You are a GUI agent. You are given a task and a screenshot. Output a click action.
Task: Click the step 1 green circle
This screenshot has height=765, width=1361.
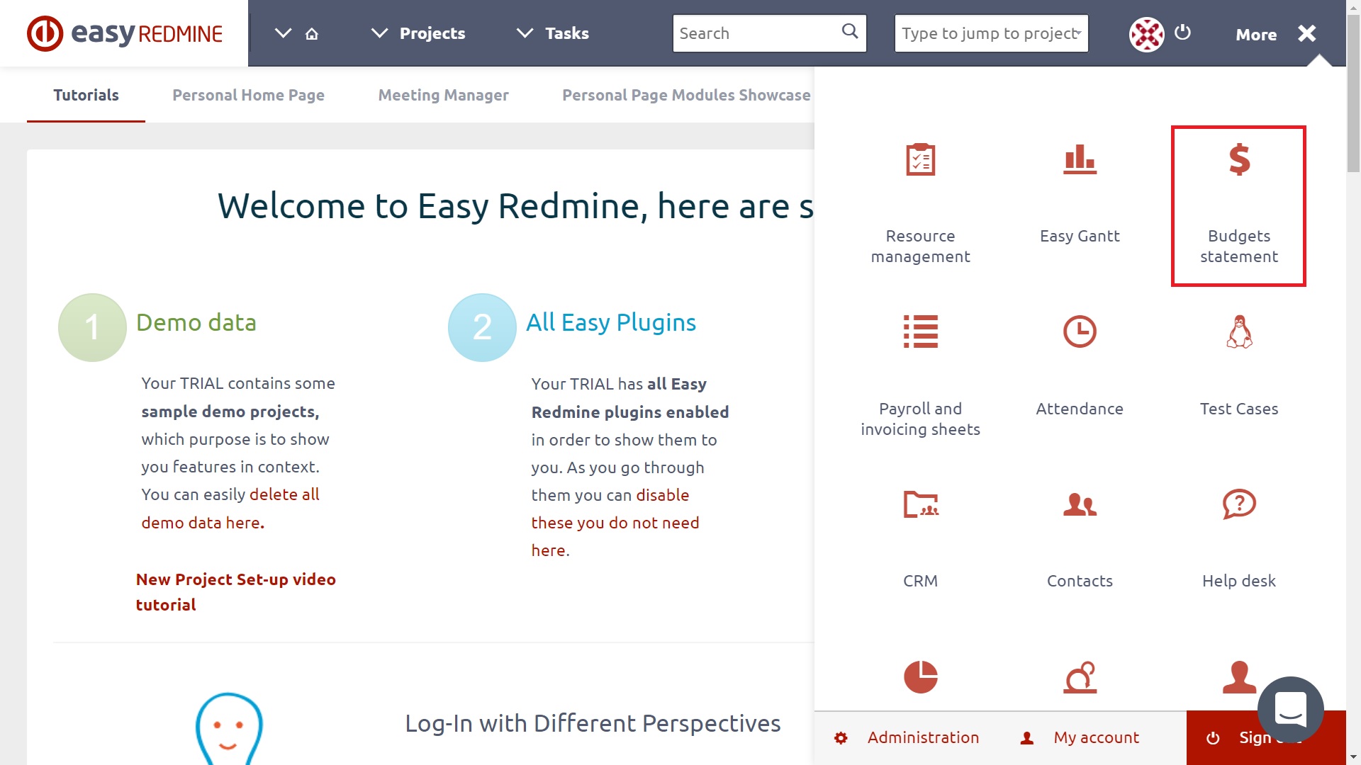coord(92,327)
